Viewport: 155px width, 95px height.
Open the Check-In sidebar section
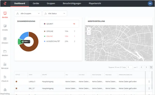pos(5,79)
